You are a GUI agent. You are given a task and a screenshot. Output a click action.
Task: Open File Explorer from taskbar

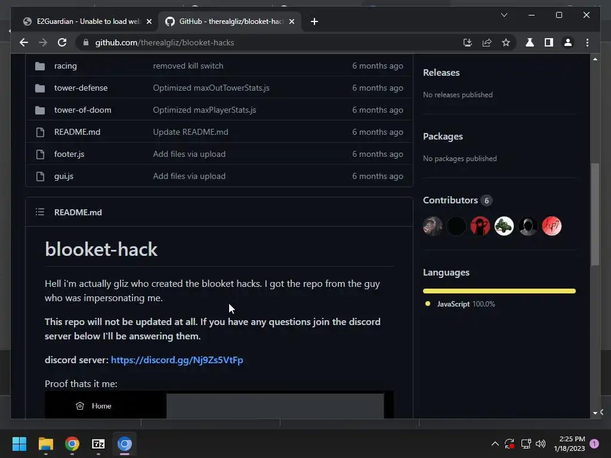[45, 444]
